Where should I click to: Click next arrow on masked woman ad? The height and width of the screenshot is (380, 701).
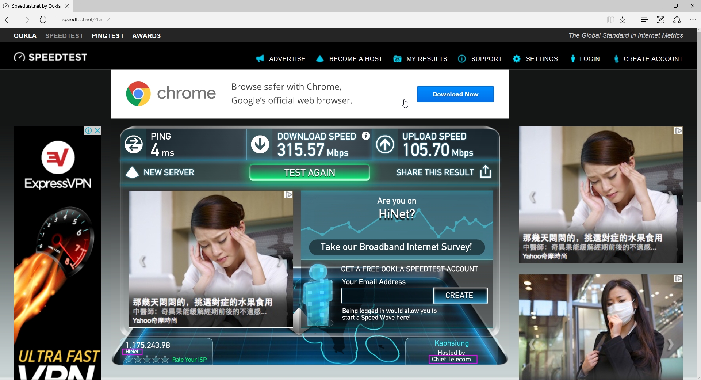click(x=670, y=345)
